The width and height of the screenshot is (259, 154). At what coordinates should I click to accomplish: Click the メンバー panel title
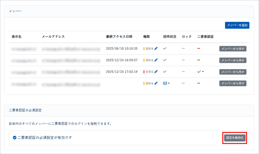[15, 11]
